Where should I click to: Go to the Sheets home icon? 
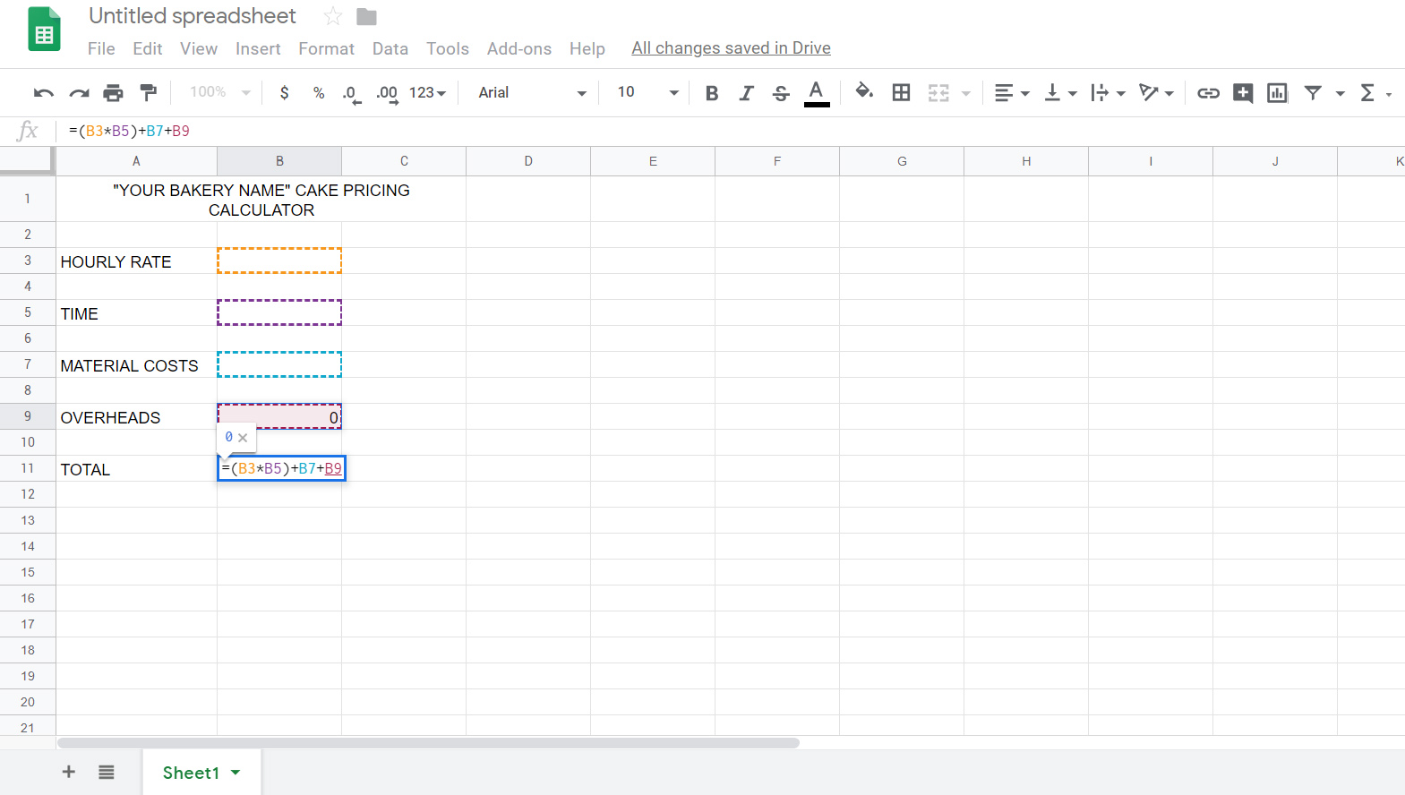(x=44, y=30)
